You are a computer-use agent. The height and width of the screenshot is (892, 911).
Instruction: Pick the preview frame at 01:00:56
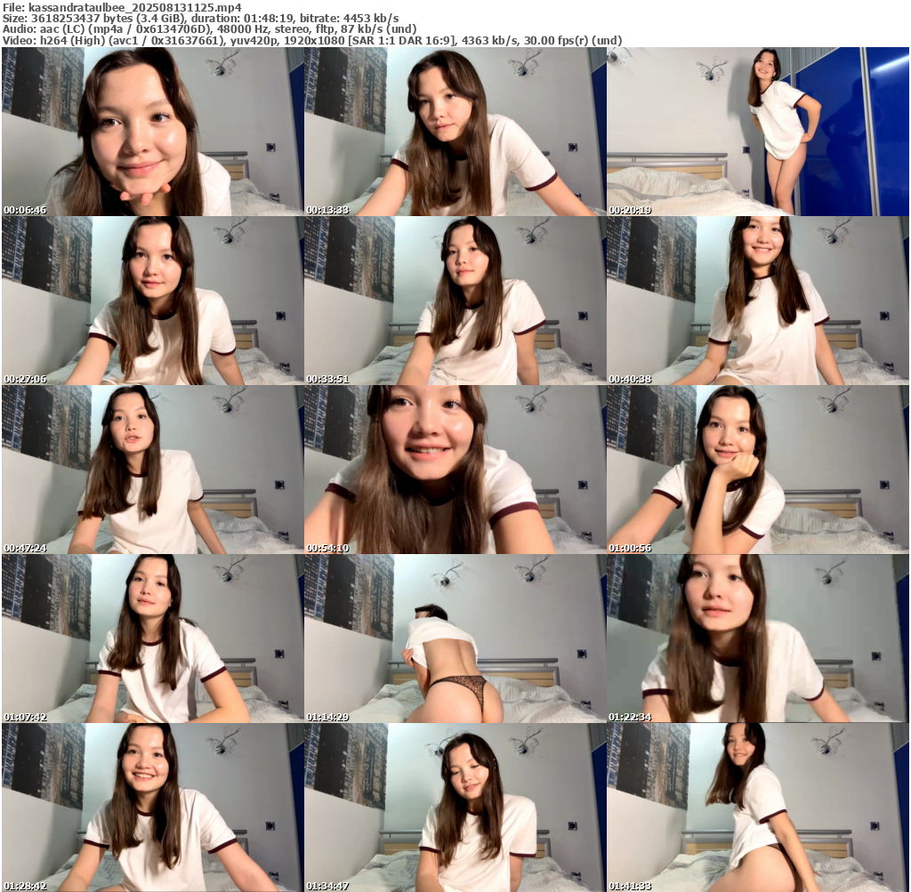[x=758, y=470]
